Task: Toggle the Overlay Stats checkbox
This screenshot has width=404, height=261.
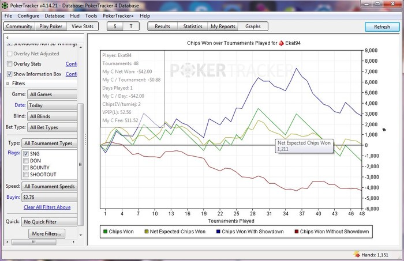Action: [x=10, y=63]
